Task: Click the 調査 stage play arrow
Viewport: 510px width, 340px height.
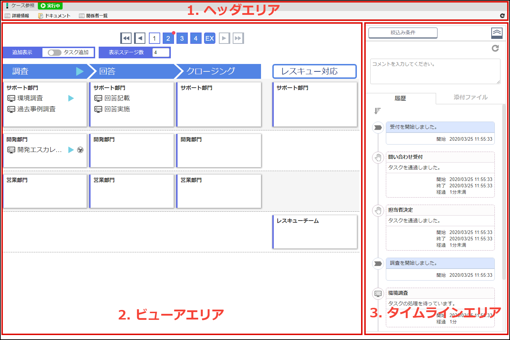Action: 80,71
